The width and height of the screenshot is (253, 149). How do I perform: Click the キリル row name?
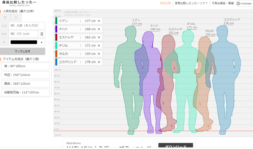pos(63,46)
